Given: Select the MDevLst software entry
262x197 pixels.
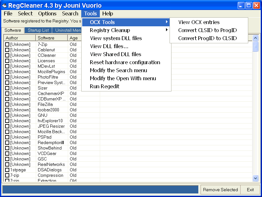Looking at the screenshot, I should pyautogui.click(x=46, y=66).
